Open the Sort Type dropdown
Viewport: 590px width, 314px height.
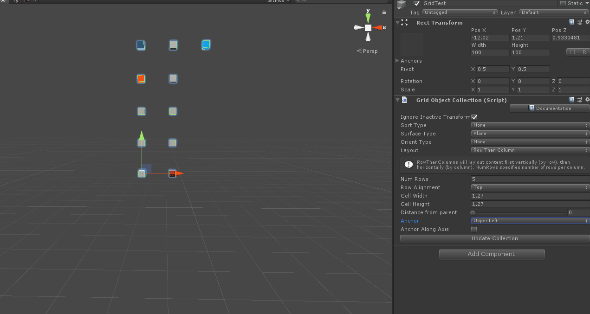coord(530,125)
